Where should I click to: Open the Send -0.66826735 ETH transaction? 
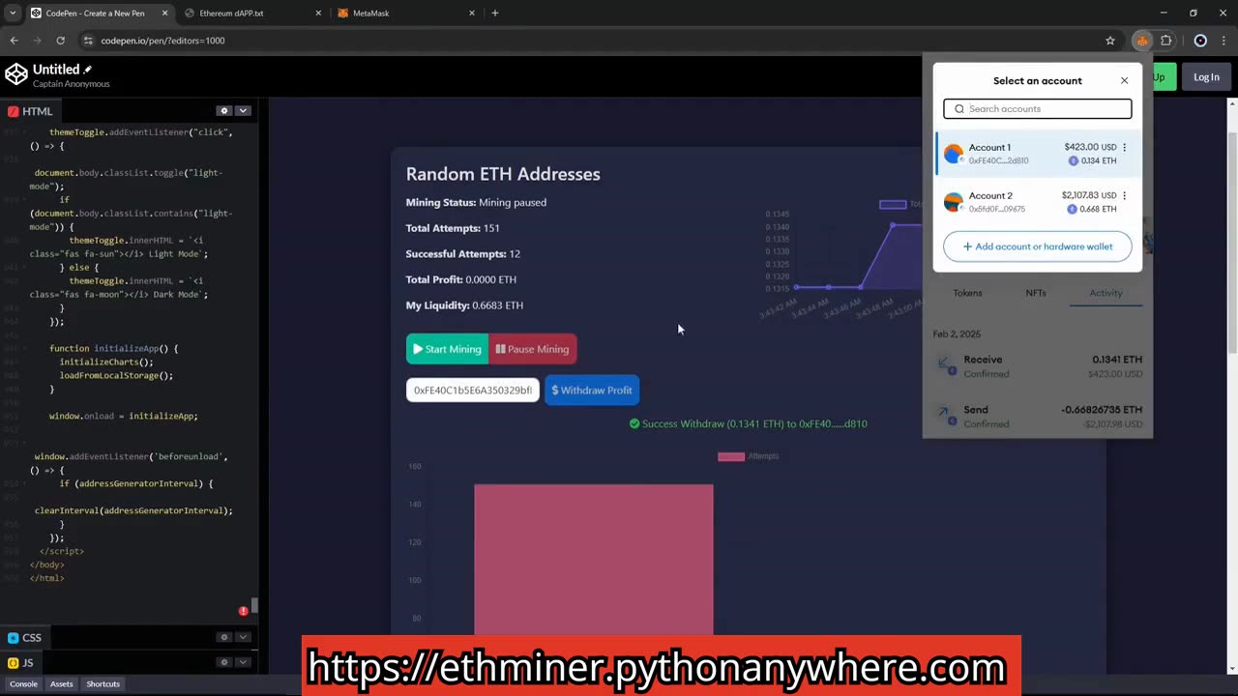tap(1038, 417)
